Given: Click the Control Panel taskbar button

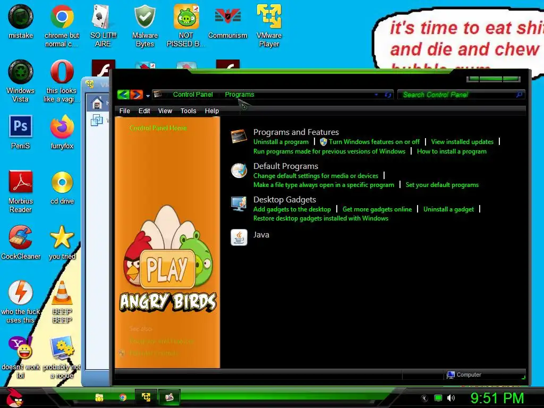Looking at the screenshot, I should tap(169, 397).
